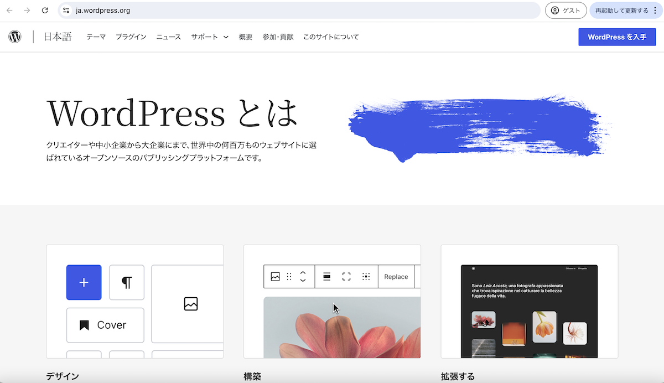664x383 pixels.
Task: Click the pink flower image
Action: pos(342,328)
